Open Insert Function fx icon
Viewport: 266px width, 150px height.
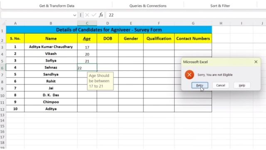(x=101, y=15)
